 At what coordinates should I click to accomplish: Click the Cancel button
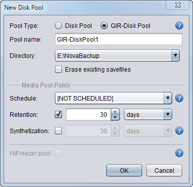(164, 170)
